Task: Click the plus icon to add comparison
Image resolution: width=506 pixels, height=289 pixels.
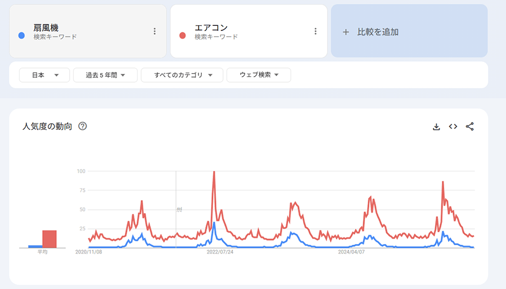Action: 346,32
